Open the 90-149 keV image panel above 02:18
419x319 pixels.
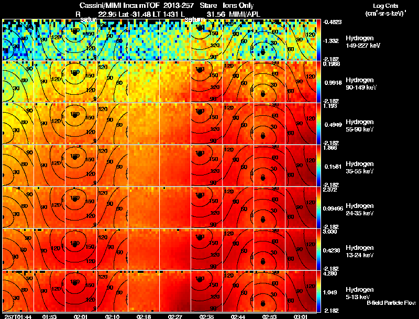tap(144, 82)
